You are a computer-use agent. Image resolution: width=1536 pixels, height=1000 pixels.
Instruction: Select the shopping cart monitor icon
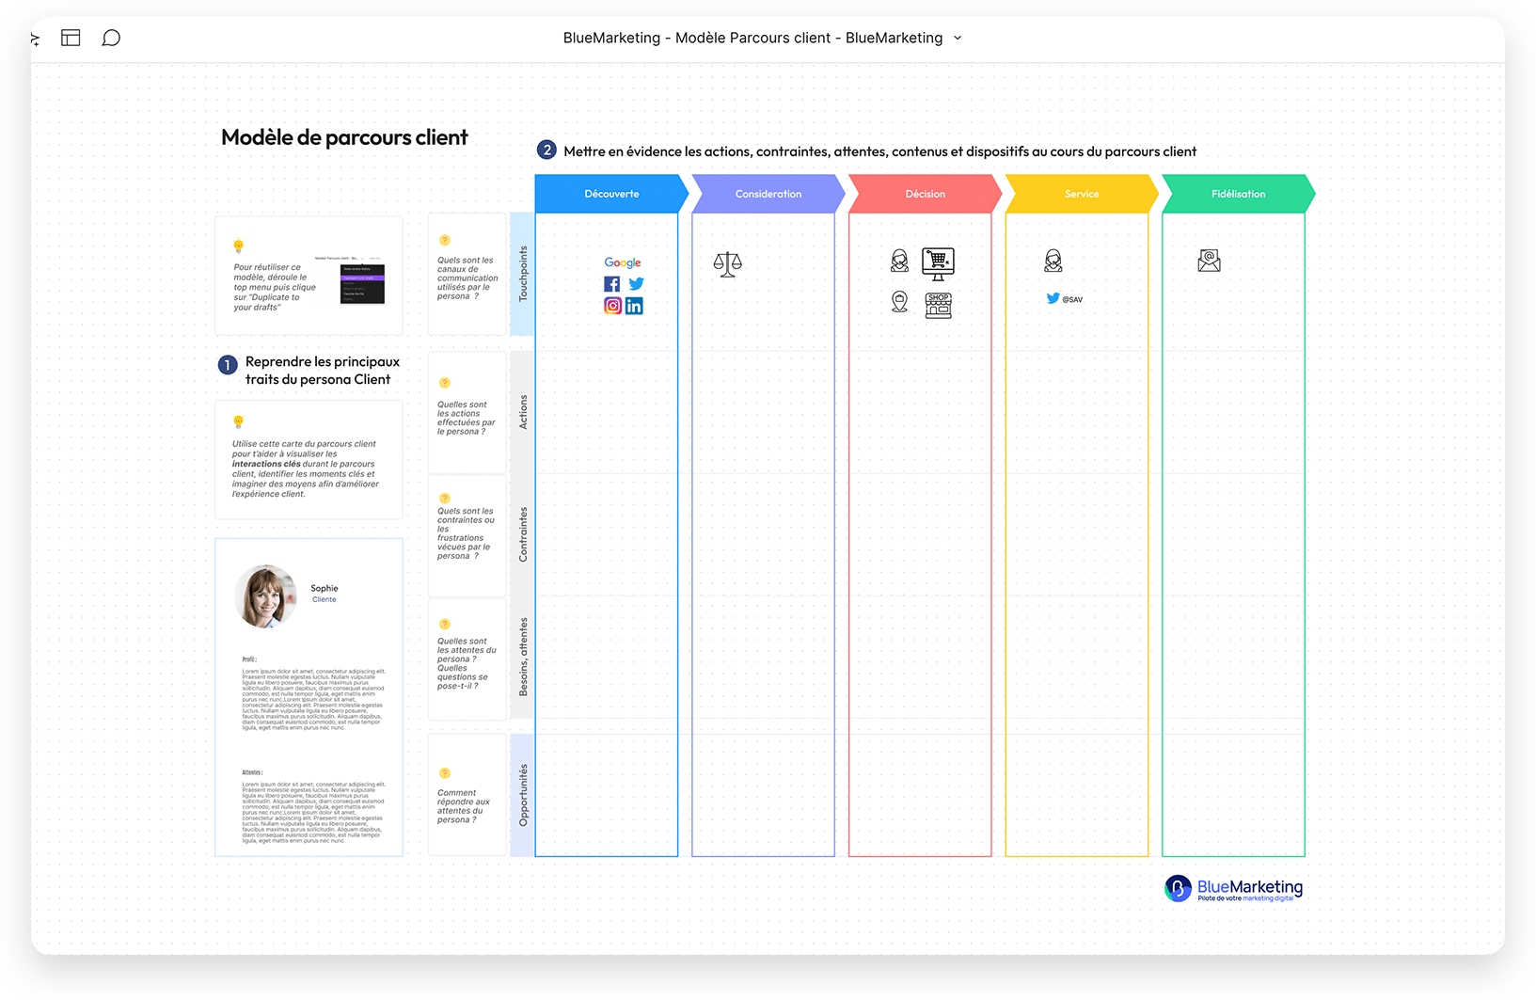click(938, 263)
